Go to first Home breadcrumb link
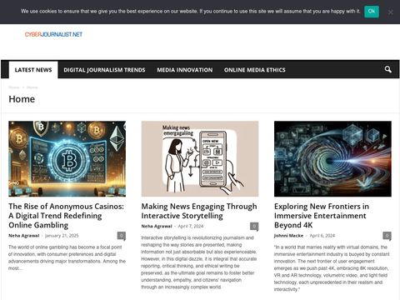 14,87
